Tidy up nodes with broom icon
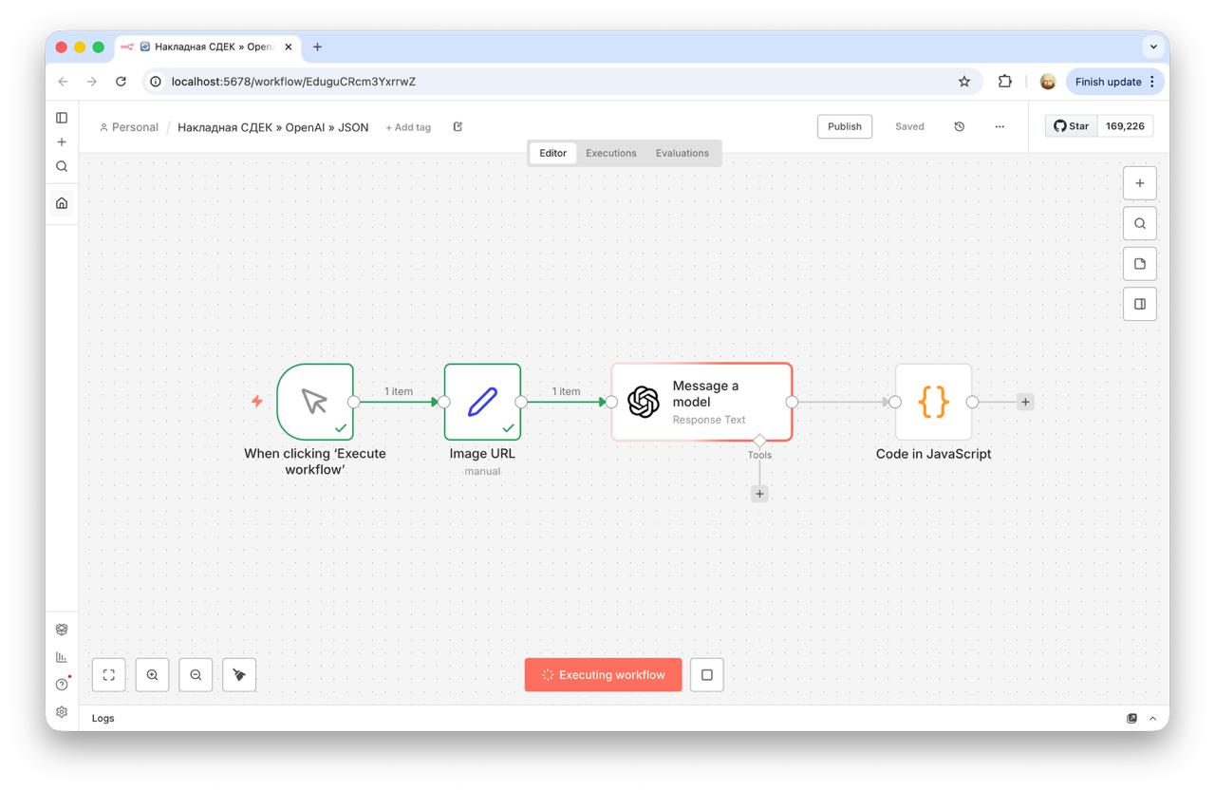The width and height of the screenshot is (1215, 791). point(239,675)
